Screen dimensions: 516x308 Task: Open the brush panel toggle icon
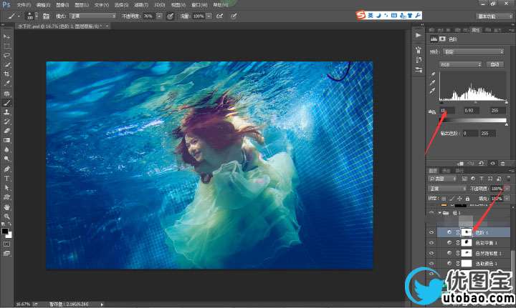click(x=46, y=16)
